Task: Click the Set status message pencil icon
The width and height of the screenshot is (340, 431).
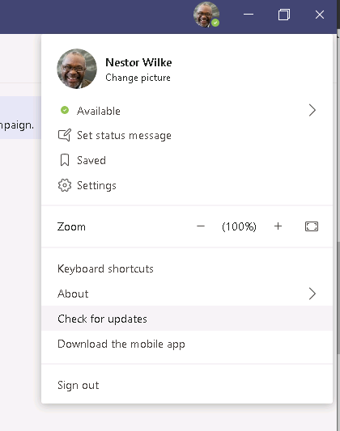Action: [x=65, y=135]
